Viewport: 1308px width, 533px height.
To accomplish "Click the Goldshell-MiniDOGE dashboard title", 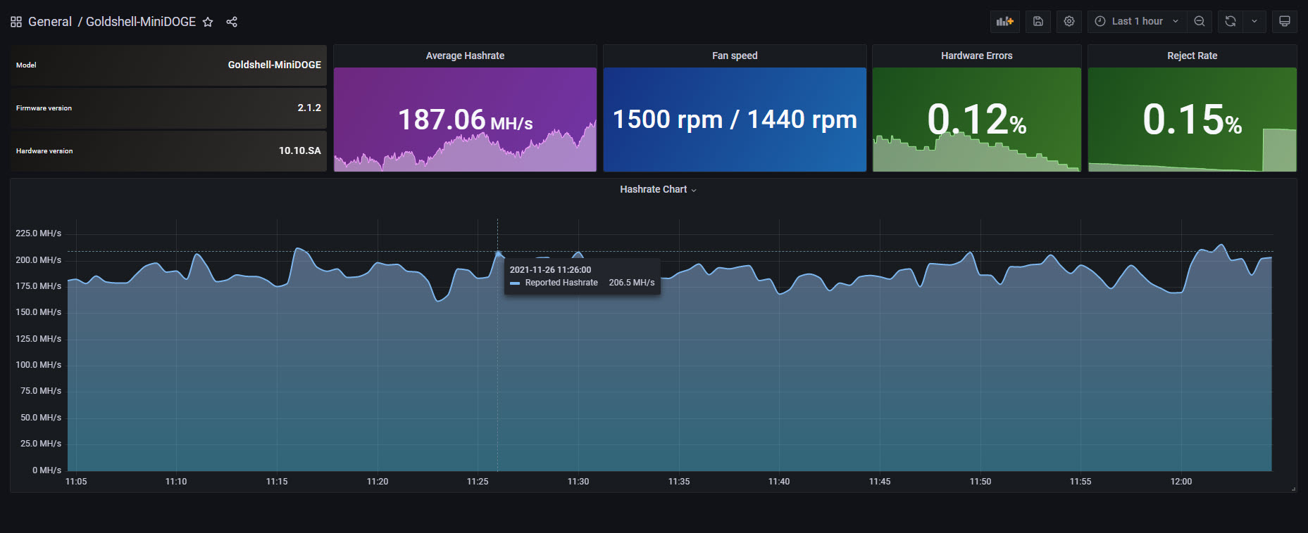I will pyautogui.click(x=141, y=22).
